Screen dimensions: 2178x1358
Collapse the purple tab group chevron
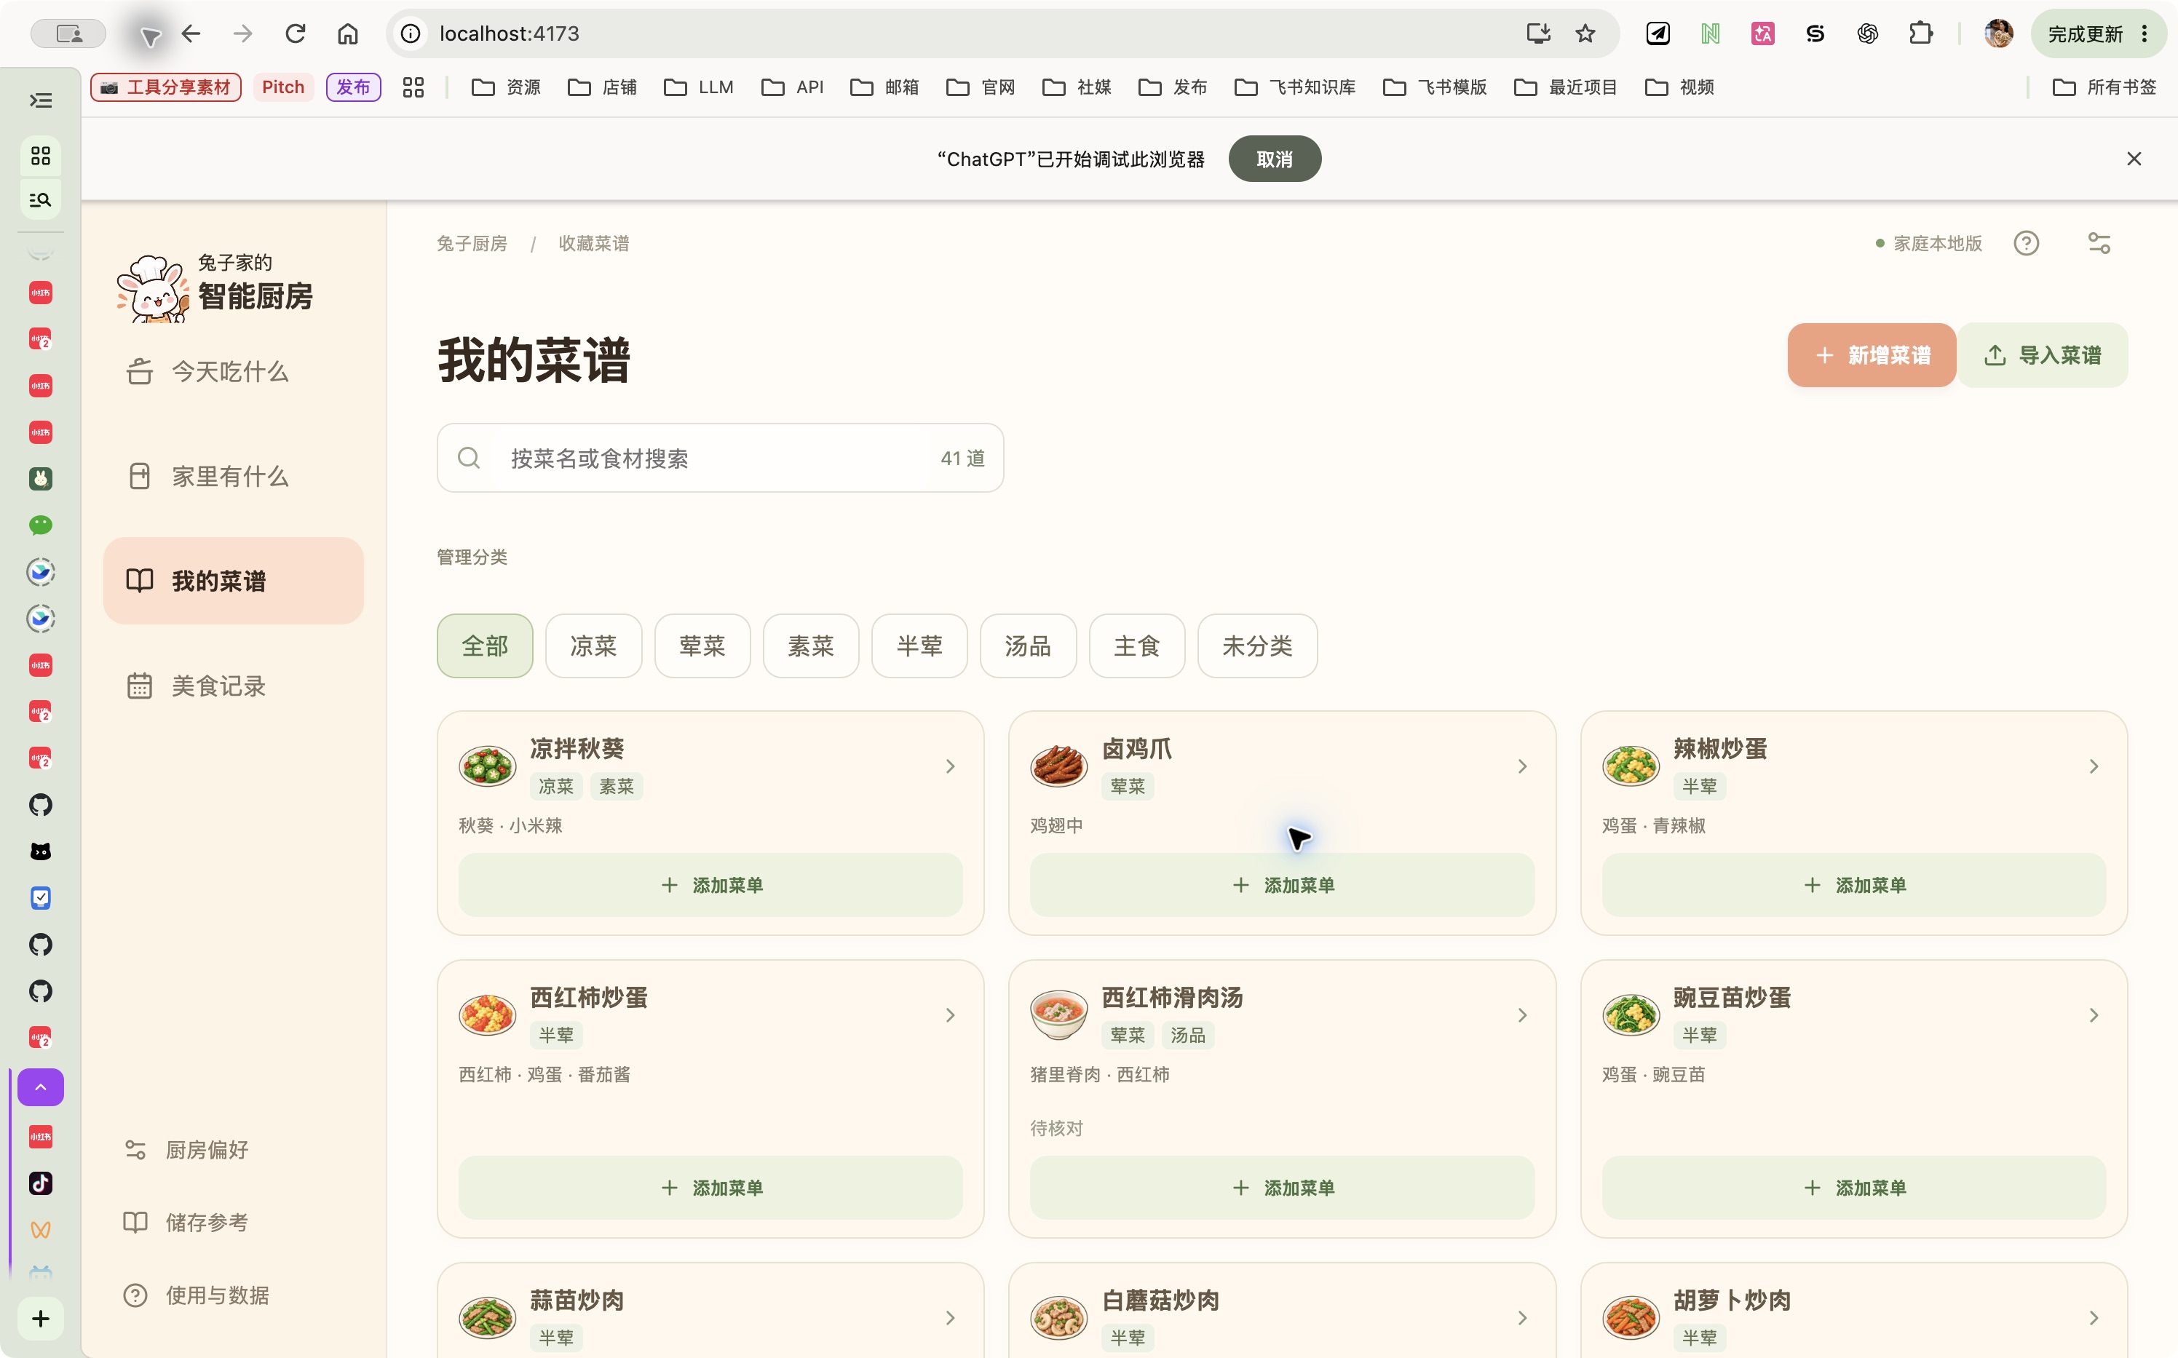[41, 1087]
